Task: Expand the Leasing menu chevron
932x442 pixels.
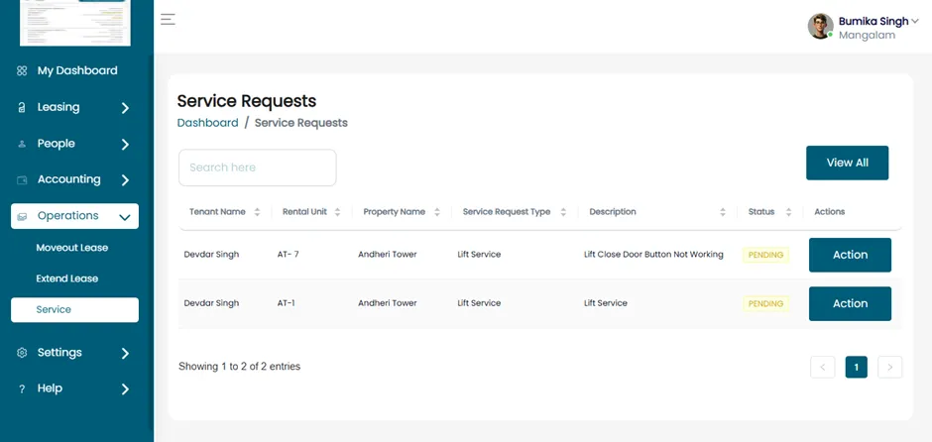Action: (125, 108)
